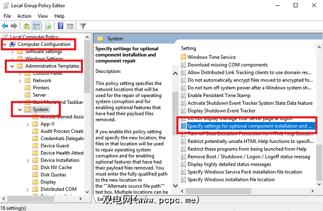Click the settings list scroll down arrow
Screen dimensions: 323x211
tap(319, 184)
